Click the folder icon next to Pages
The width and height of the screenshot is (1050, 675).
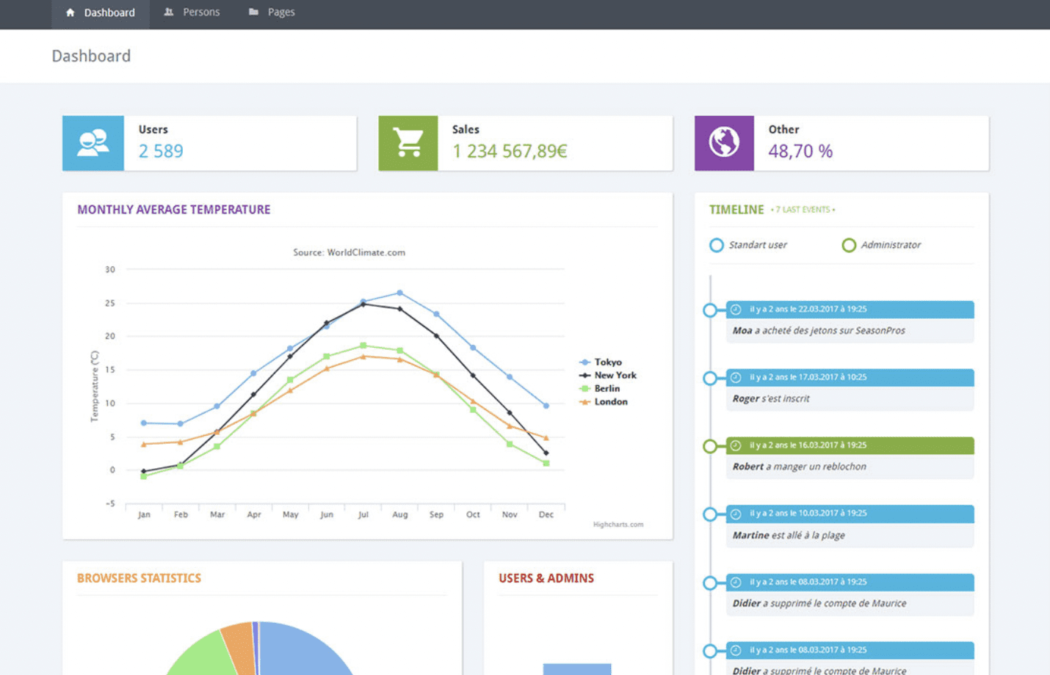tap(253, 11)
